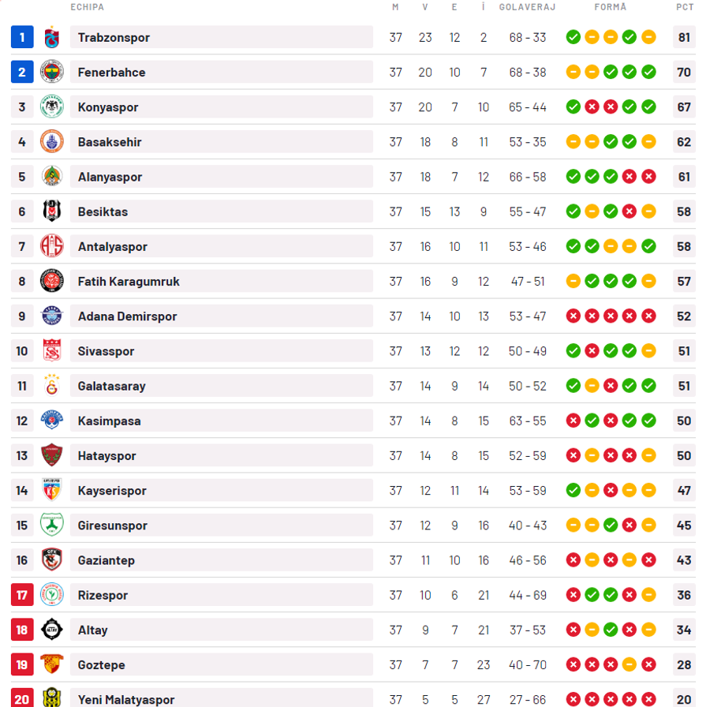The width and height of the screenshot is (710, 707).
Task: Click Rizespor's red position 17 badge
Action: click(x=22, y=595)
